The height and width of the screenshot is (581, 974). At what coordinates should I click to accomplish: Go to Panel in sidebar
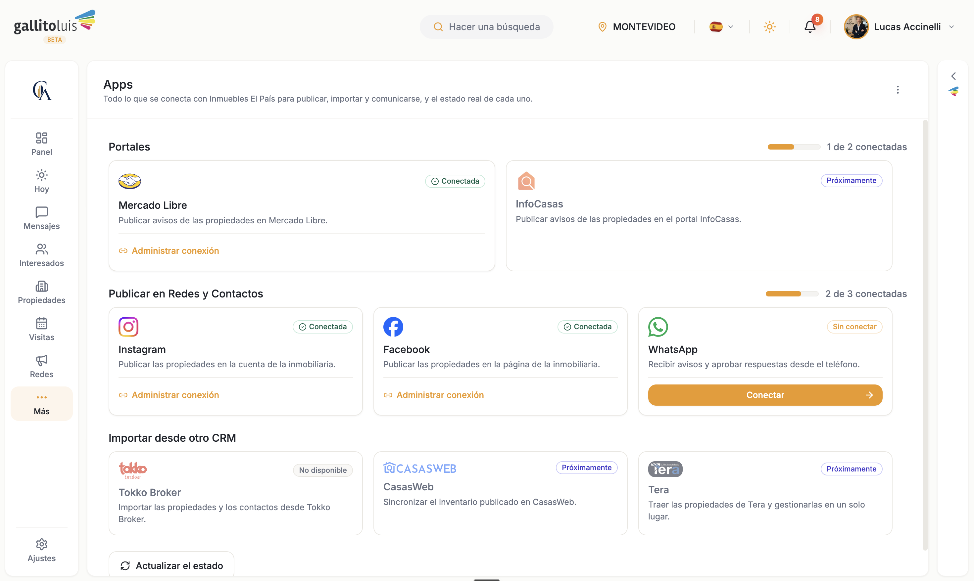41,144
